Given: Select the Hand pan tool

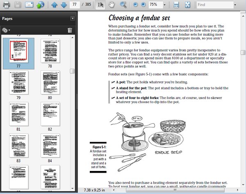Looking at the screenshot, I should 112,5.
